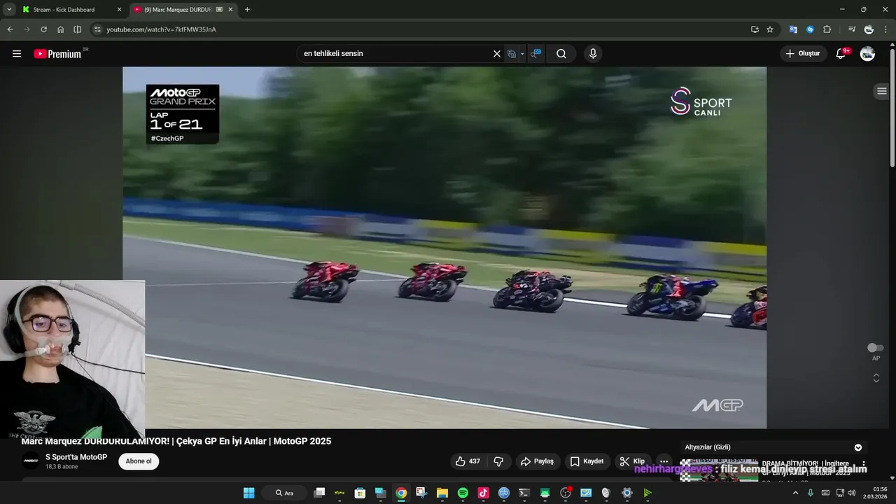Click the browser home button
Screen dimensions: 896x504
tap(60, 29)
